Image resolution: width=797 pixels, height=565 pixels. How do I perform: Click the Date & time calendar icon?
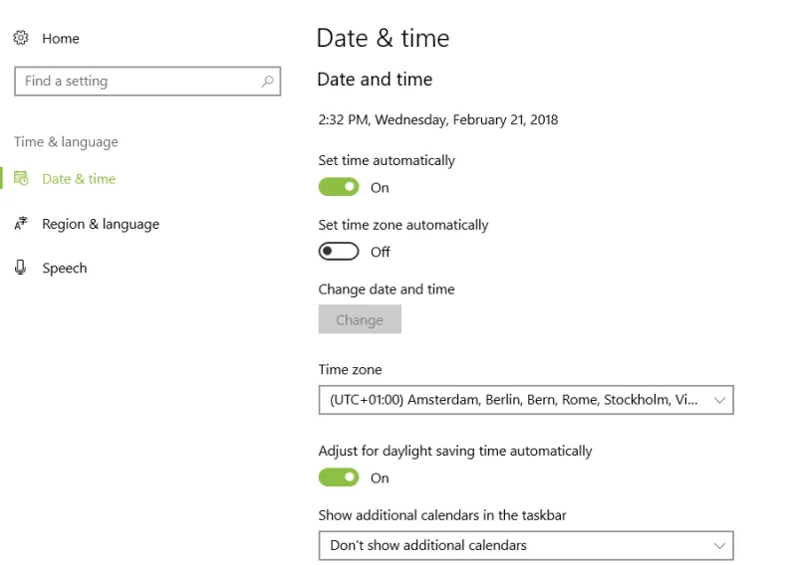[21, 179]
